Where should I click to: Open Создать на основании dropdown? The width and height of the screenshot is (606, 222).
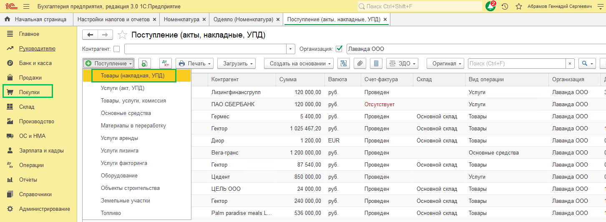(299, 63)
